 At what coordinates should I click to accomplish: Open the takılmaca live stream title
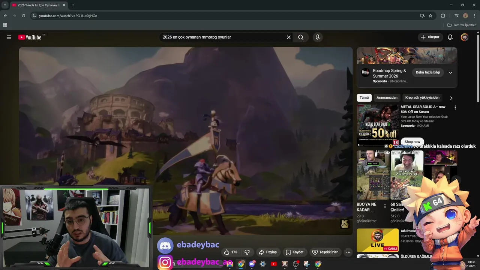pyautogui.click(x=408, y=231)
